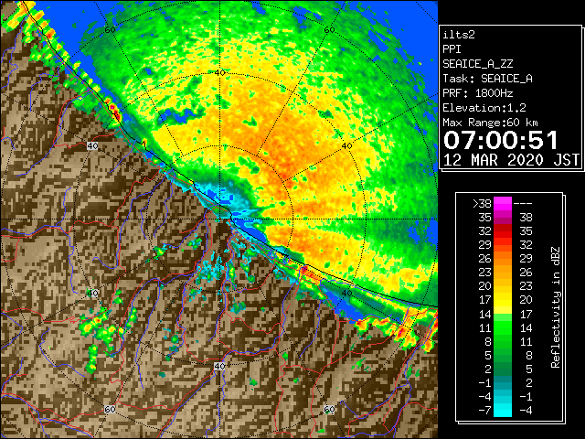The width and height of the screenshot is (585, 439).
Task: Select the 'SEAICE_A_ZZ' product name
Action: (478, 64)
